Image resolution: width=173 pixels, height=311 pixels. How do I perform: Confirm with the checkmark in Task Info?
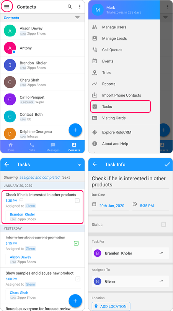coord(167,164)
